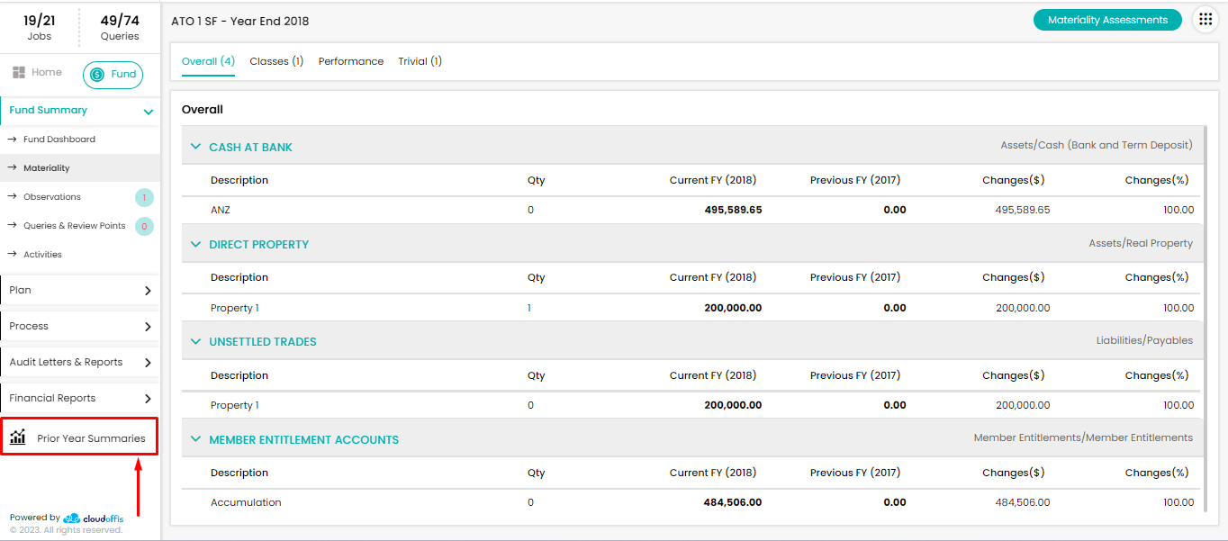
Task: Click the cloudoffis logo
Action: click(94, 518)
